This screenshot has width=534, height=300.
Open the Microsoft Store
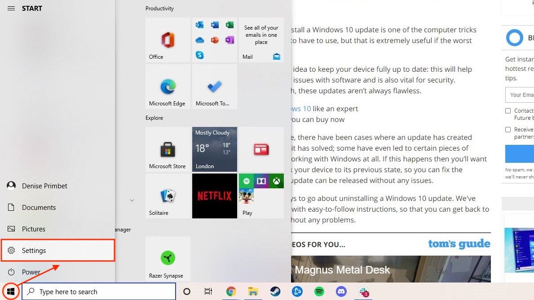[168, 149]
